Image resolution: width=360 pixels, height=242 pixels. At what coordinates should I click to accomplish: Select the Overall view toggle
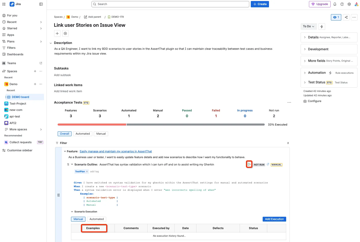click(64, 134)
